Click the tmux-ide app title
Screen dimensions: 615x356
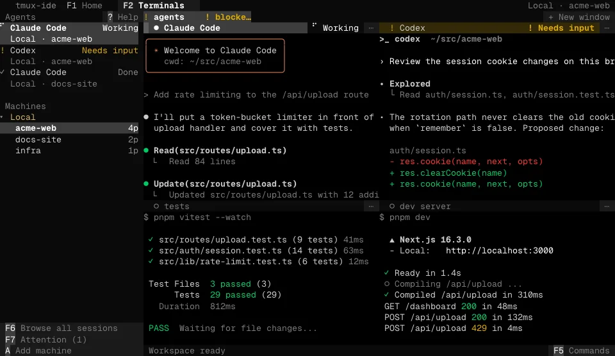point(36,6)
